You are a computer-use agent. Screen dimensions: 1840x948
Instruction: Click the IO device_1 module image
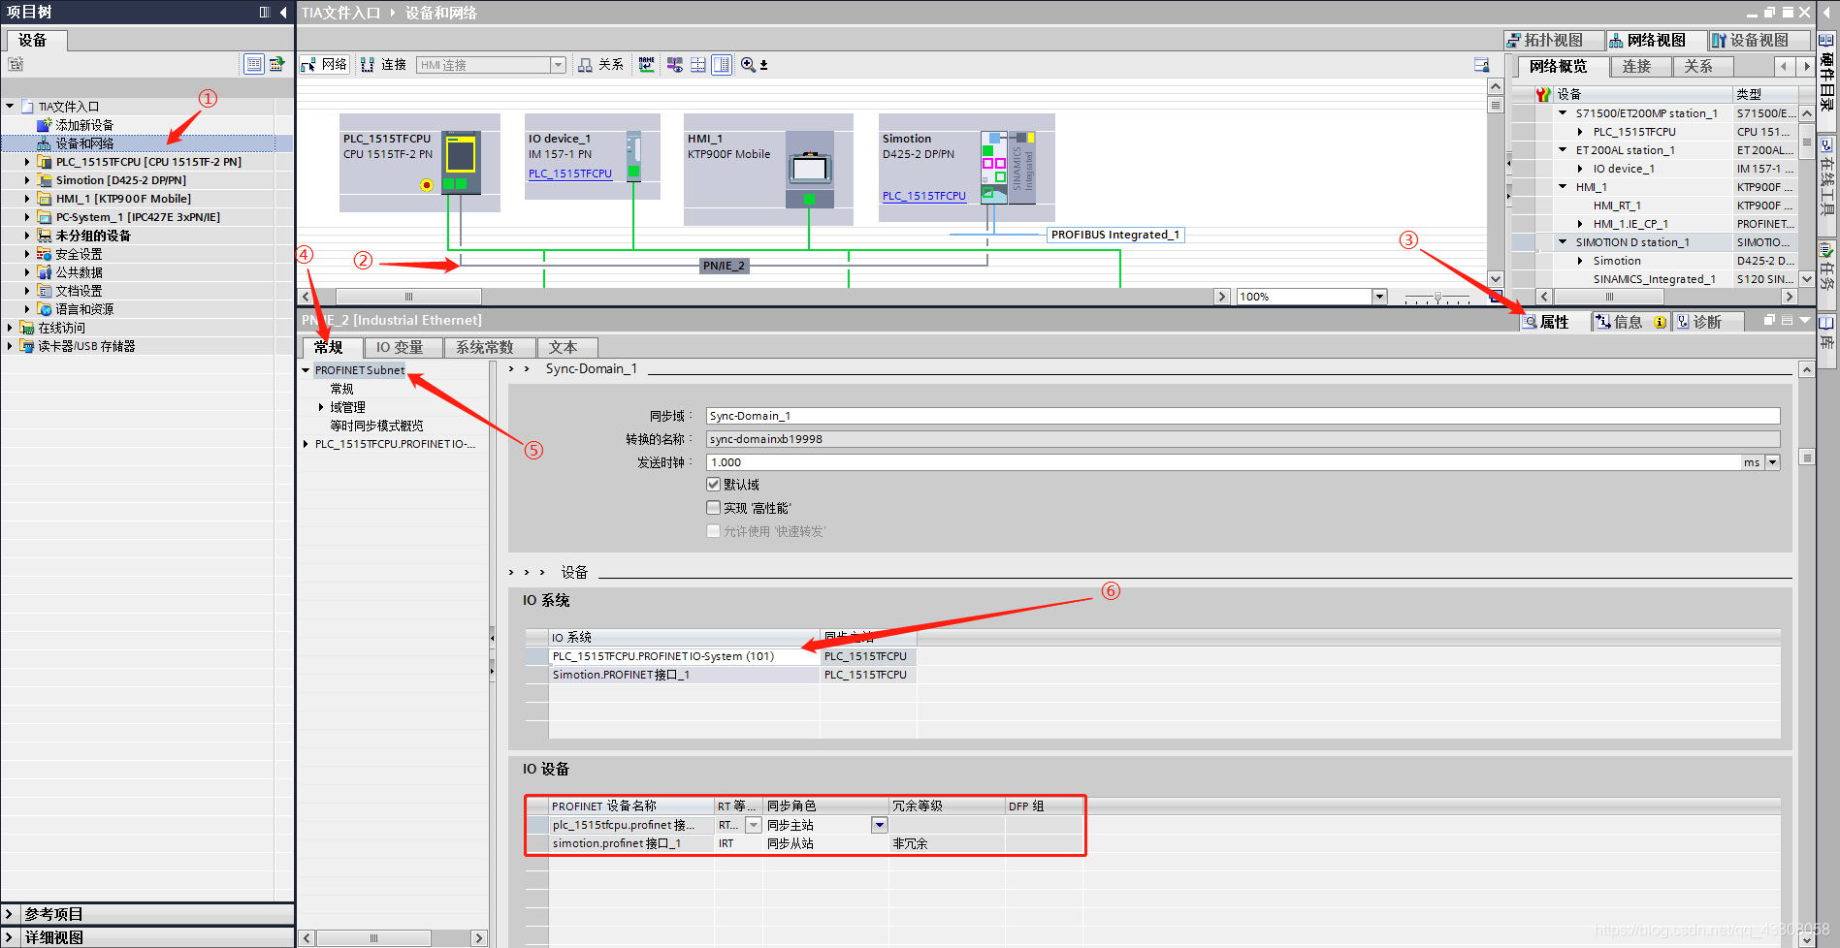[x=633, y=155]
